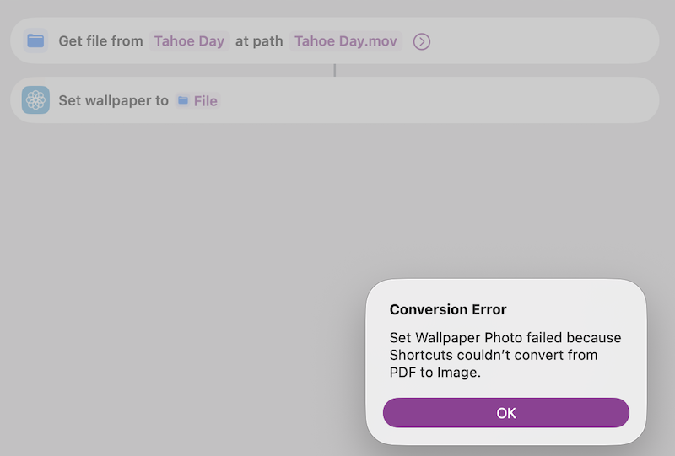Expand Get file action with circled chevron
The image size is (675, 456).
[422, 41]
